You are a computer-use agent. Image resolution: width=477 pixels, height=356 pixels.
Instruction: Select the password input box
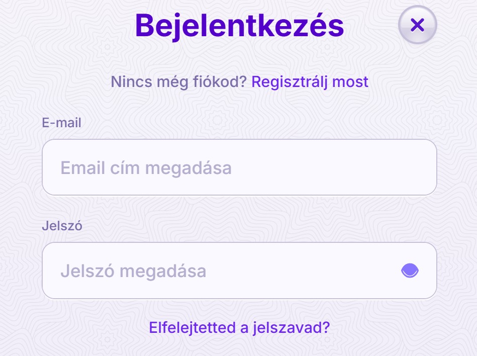tap(239, 271)
